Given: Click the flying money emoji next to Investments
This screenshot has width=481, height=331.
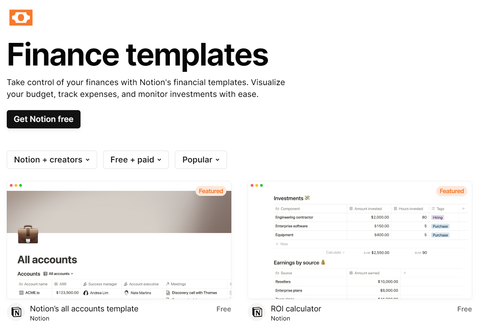Looking at the screenshot, I should point(307,198).
